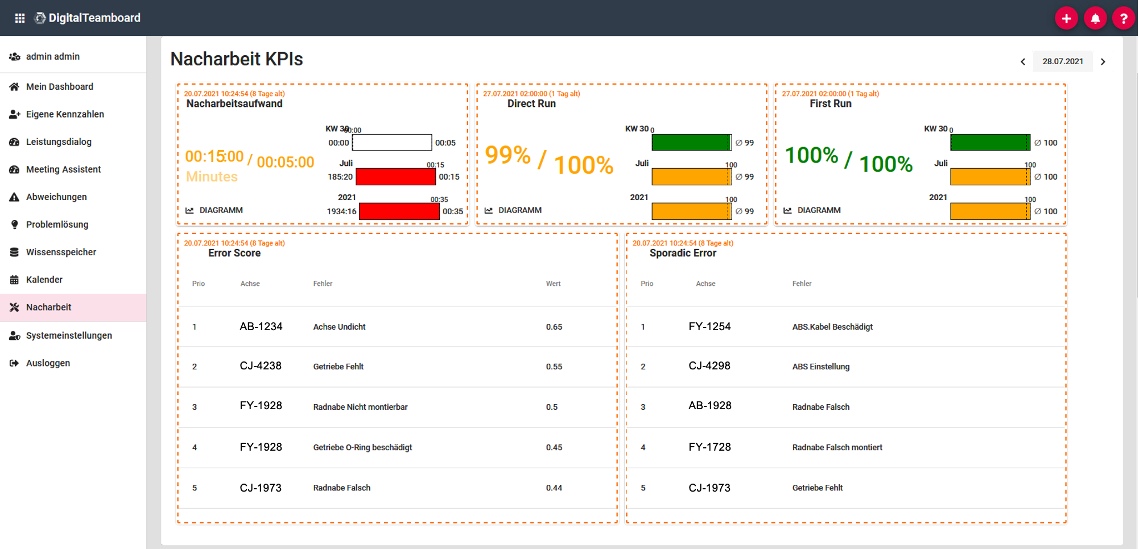Click the Eigene Kennzahlen user-plus icon
1139x549 pixels.
(x=15, y=114)
